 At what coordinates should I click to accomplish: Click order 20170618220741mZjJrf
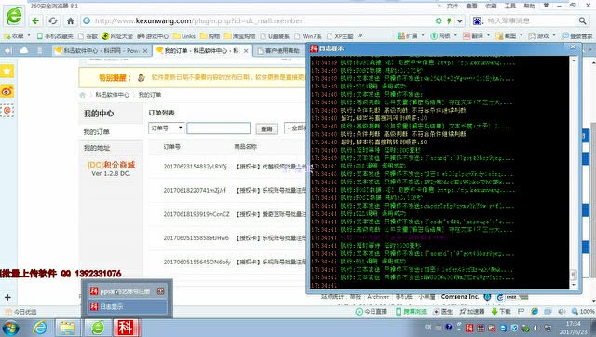pos(195,190)
